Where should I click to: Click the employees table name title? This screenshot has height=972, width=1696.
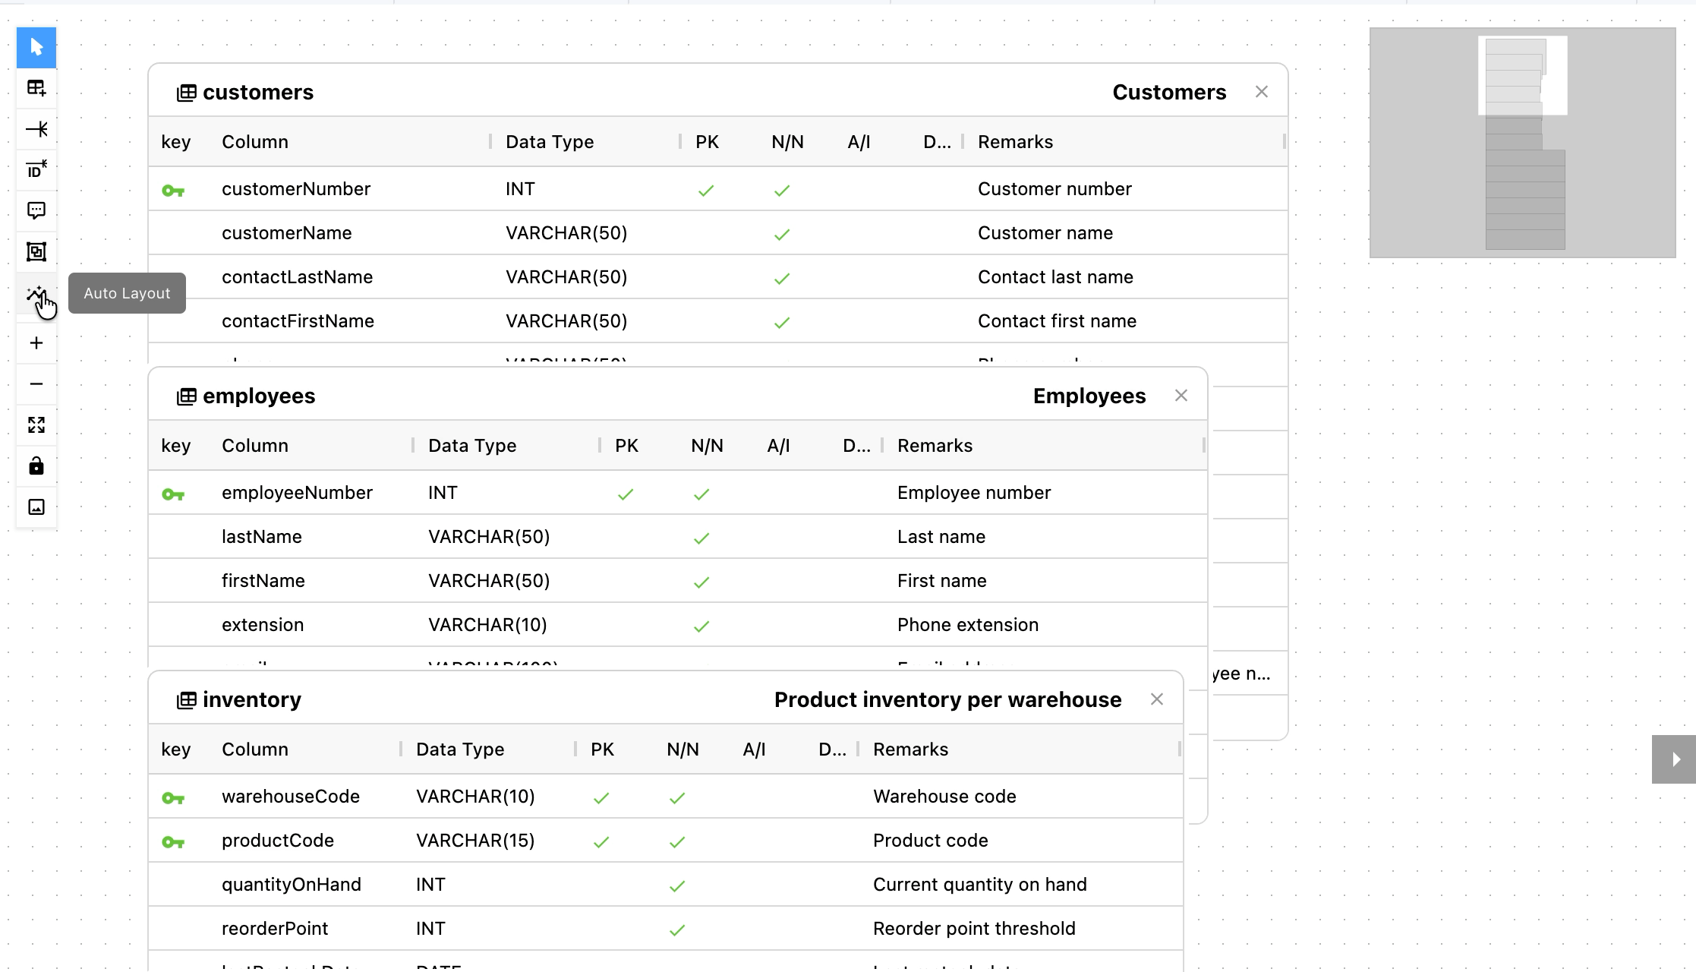259,396
